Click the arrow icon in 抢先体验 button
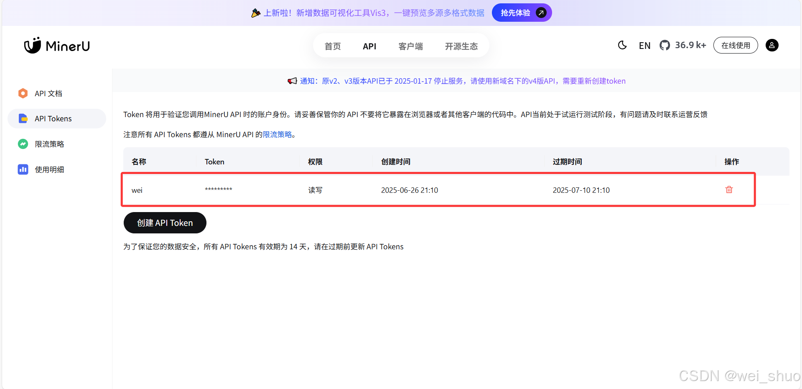Image resolution: width=802 pixels, height=389 pixels. (x=541, y=13)
